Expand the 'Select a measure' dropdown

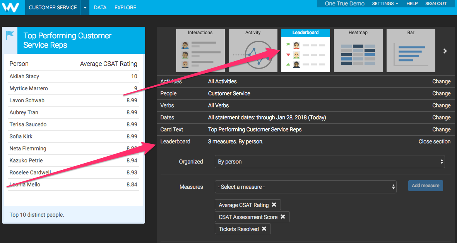(x=305, y=187)
